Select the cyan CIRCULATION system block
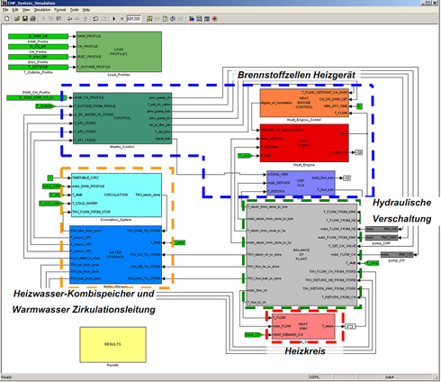441x382 pixels. click(116, 195)
